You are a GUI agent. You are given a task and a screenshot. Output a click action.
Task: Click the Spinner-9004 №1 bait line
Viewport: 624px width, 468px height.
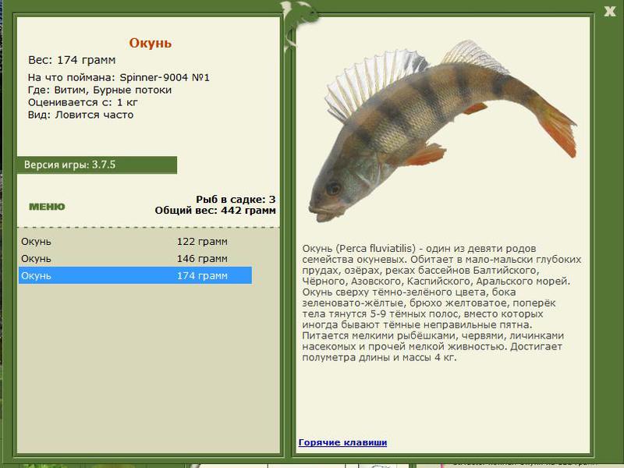point(119,77)
